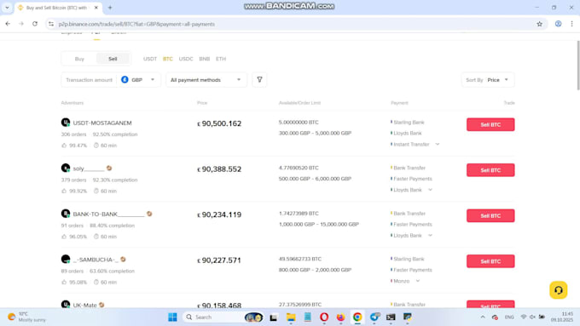The width and height of the screenshot is (580, 326).
Task: Click the ENG language indicator in tray
Action: tap(509, 317)
